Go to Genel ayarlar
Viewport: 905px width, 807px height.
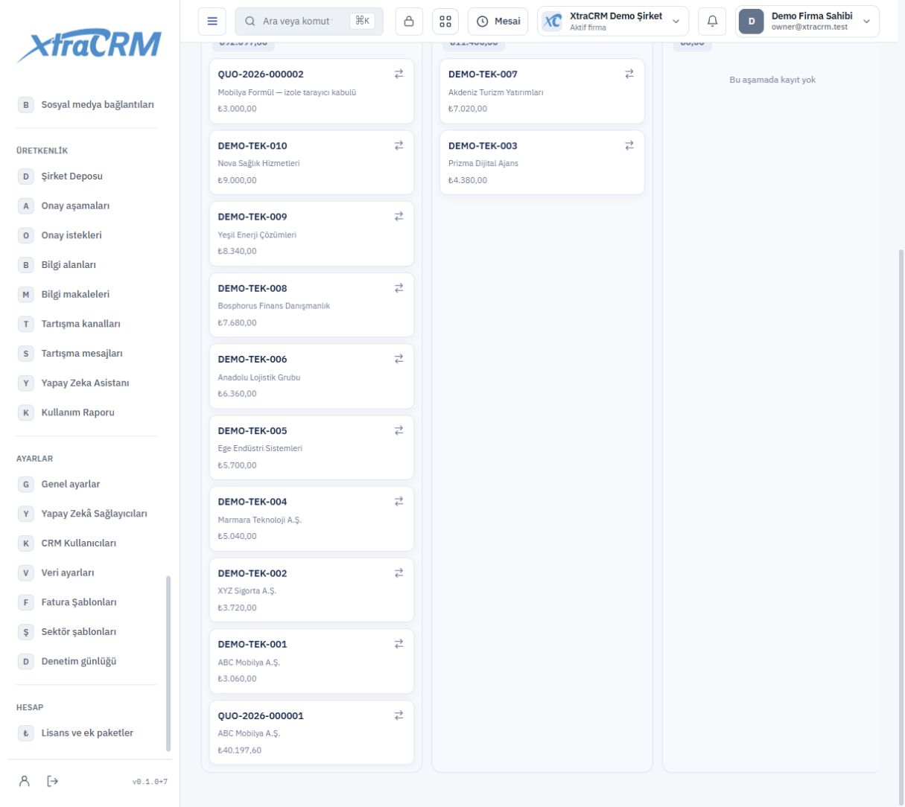(x=86, y=484)
